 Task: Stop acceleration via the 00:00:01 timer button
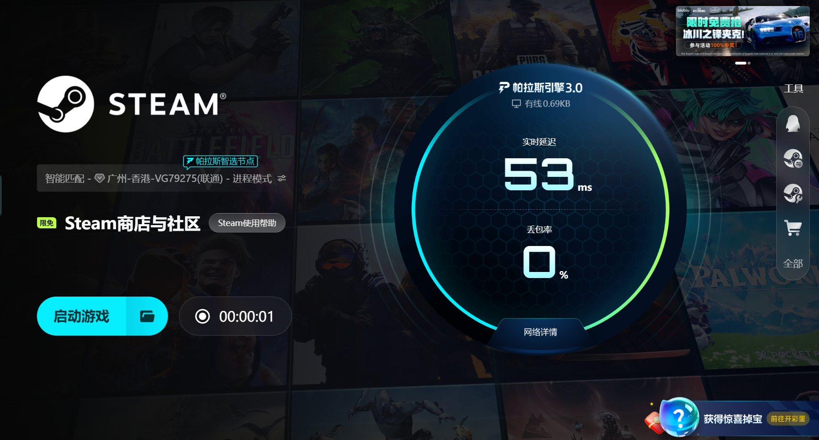pos(235,316)
